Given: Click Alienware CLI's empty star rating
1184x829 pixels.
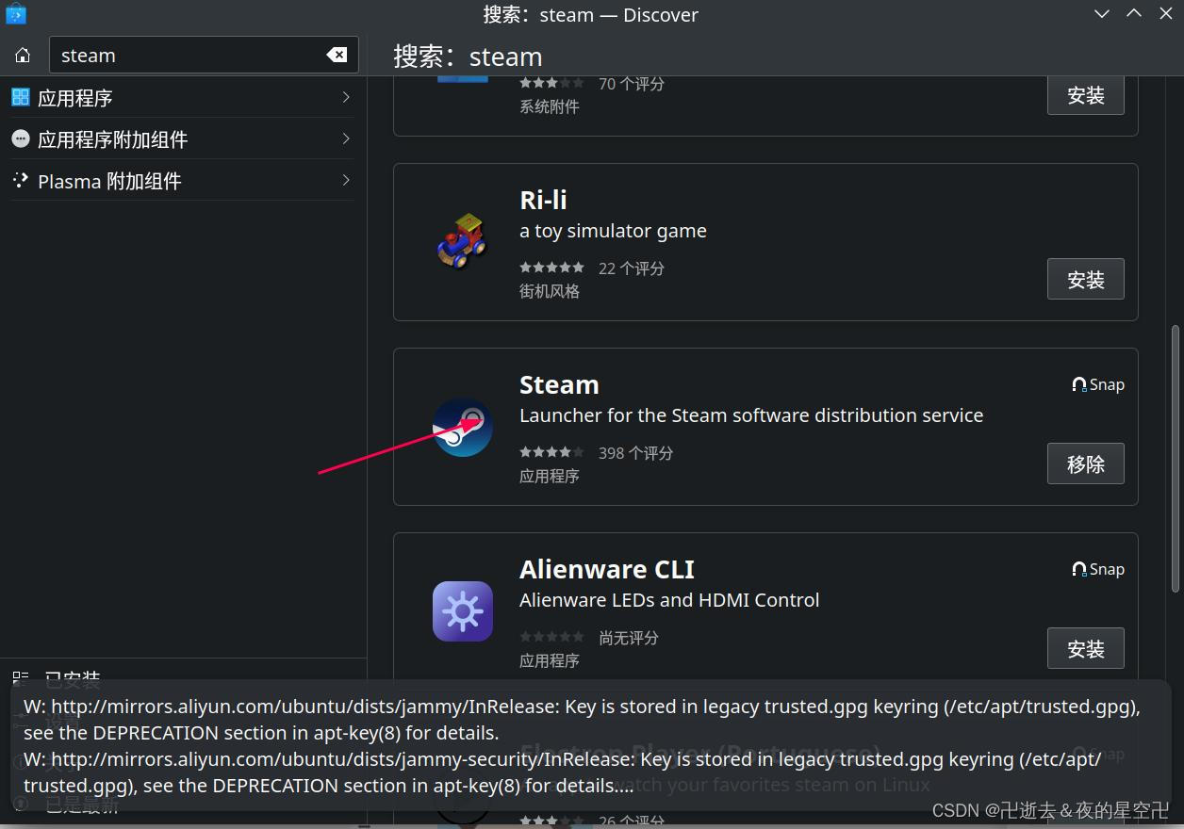Looking at the screenshot, I should (552, 637).
